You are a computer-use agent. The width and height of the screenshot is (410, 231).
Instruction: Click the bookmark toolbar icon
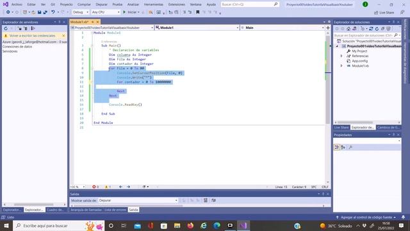198,12
